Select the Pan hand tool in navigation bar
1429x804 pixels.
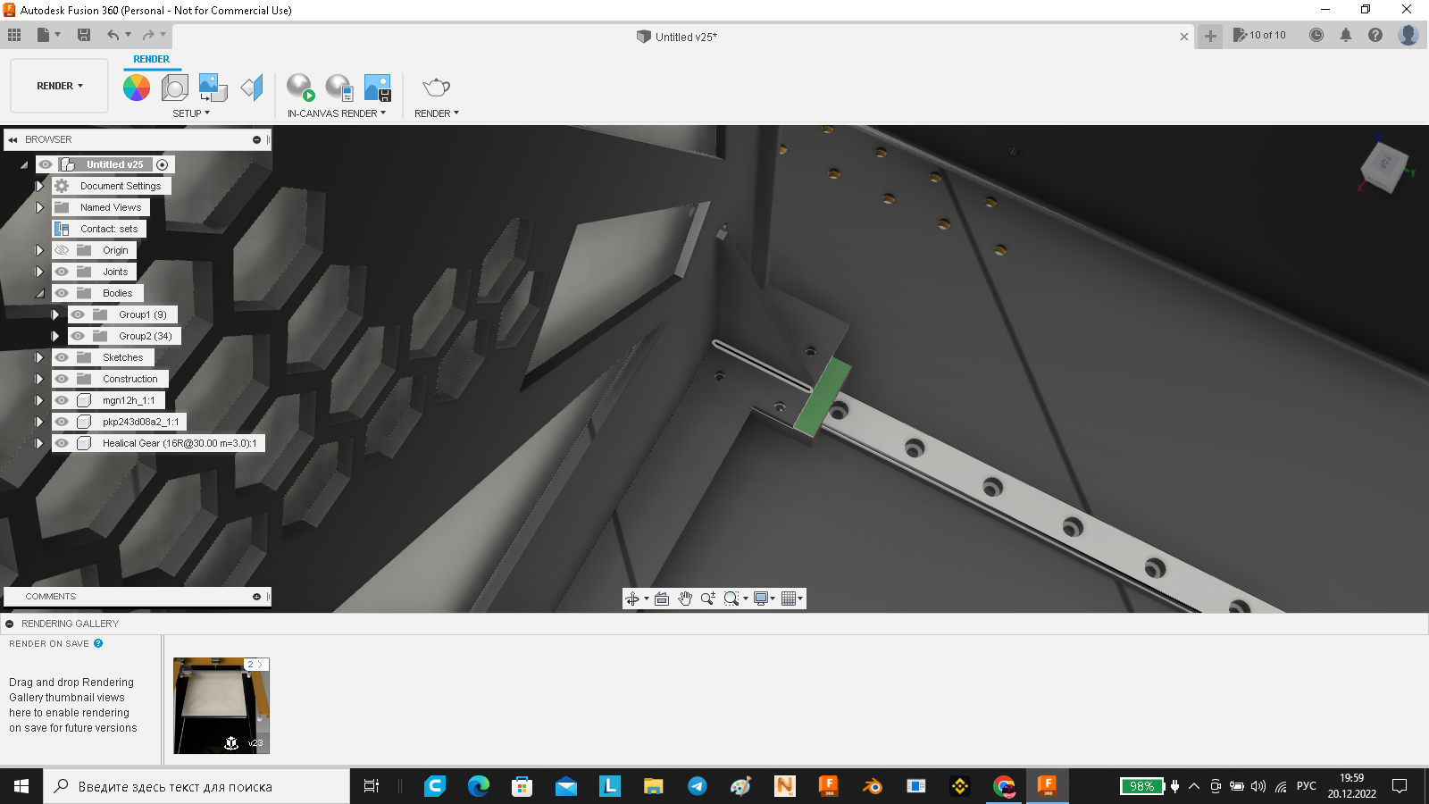point(685,599)
